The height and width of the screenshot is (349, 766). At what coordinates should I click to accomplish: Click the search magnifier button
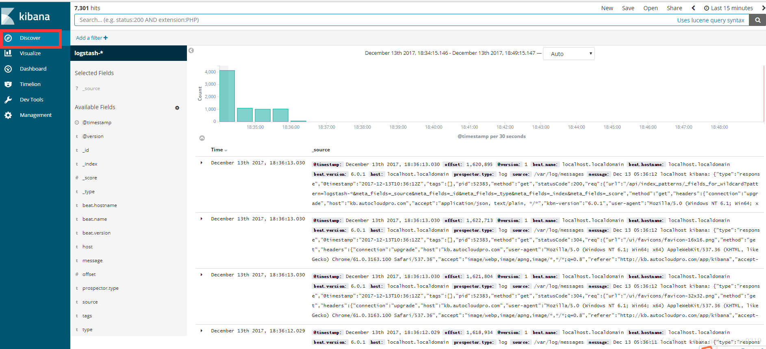[757, 20]
